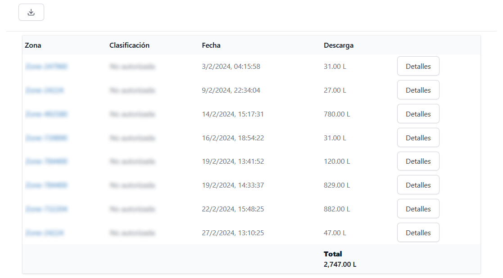This screenshot has width=503, height=278.
Task: Click the download icon button
Action: coord(31,12)
